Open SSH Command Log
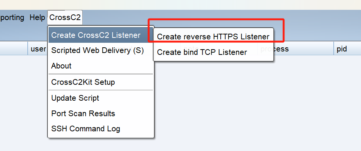This screenshot has width=361, height=151. tap(100, 129)
